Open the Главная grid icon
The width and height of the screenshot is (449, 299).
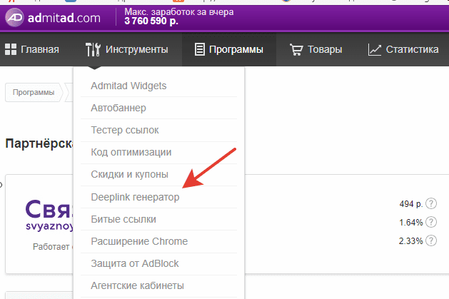coord(11,49)
